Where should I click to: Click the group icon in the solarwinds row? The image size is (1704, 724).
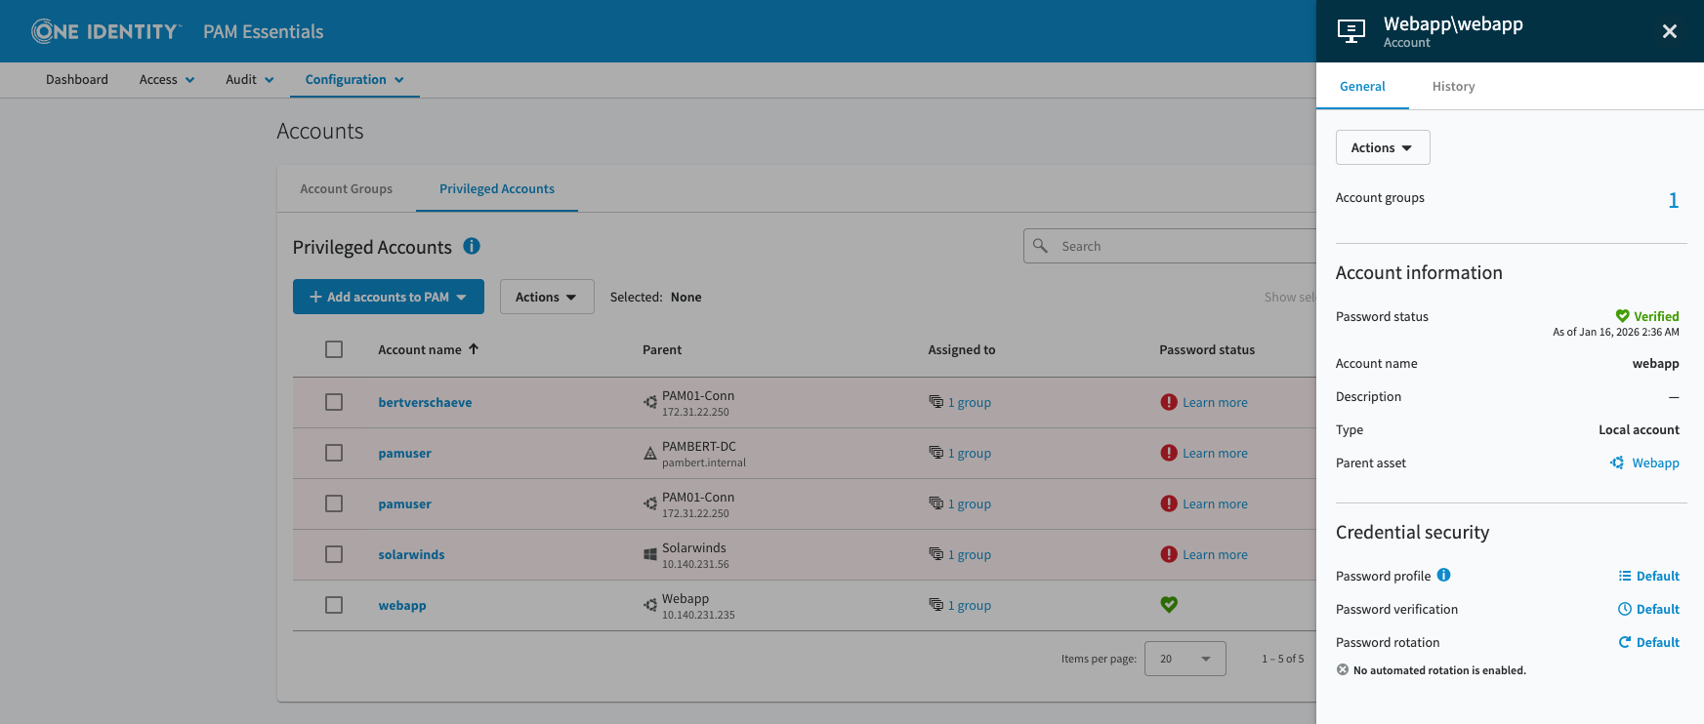click(935, 554)
